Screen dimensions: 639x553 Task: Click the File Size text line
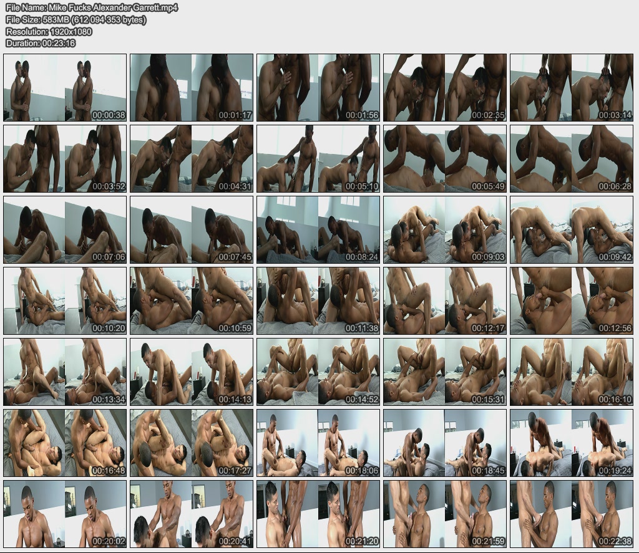(x=76, y=20)
